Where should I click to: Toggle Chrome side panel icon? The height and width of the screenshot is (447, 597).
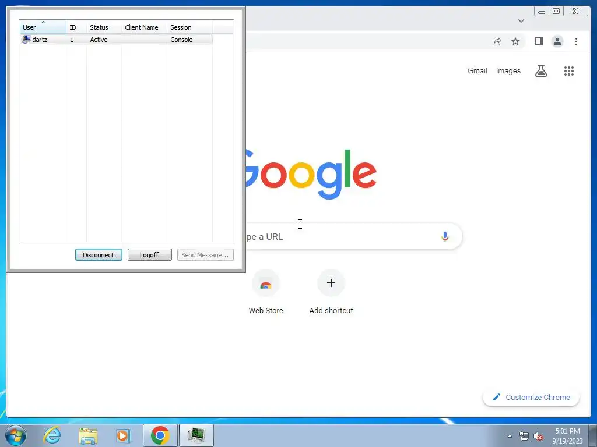(538, 41)
